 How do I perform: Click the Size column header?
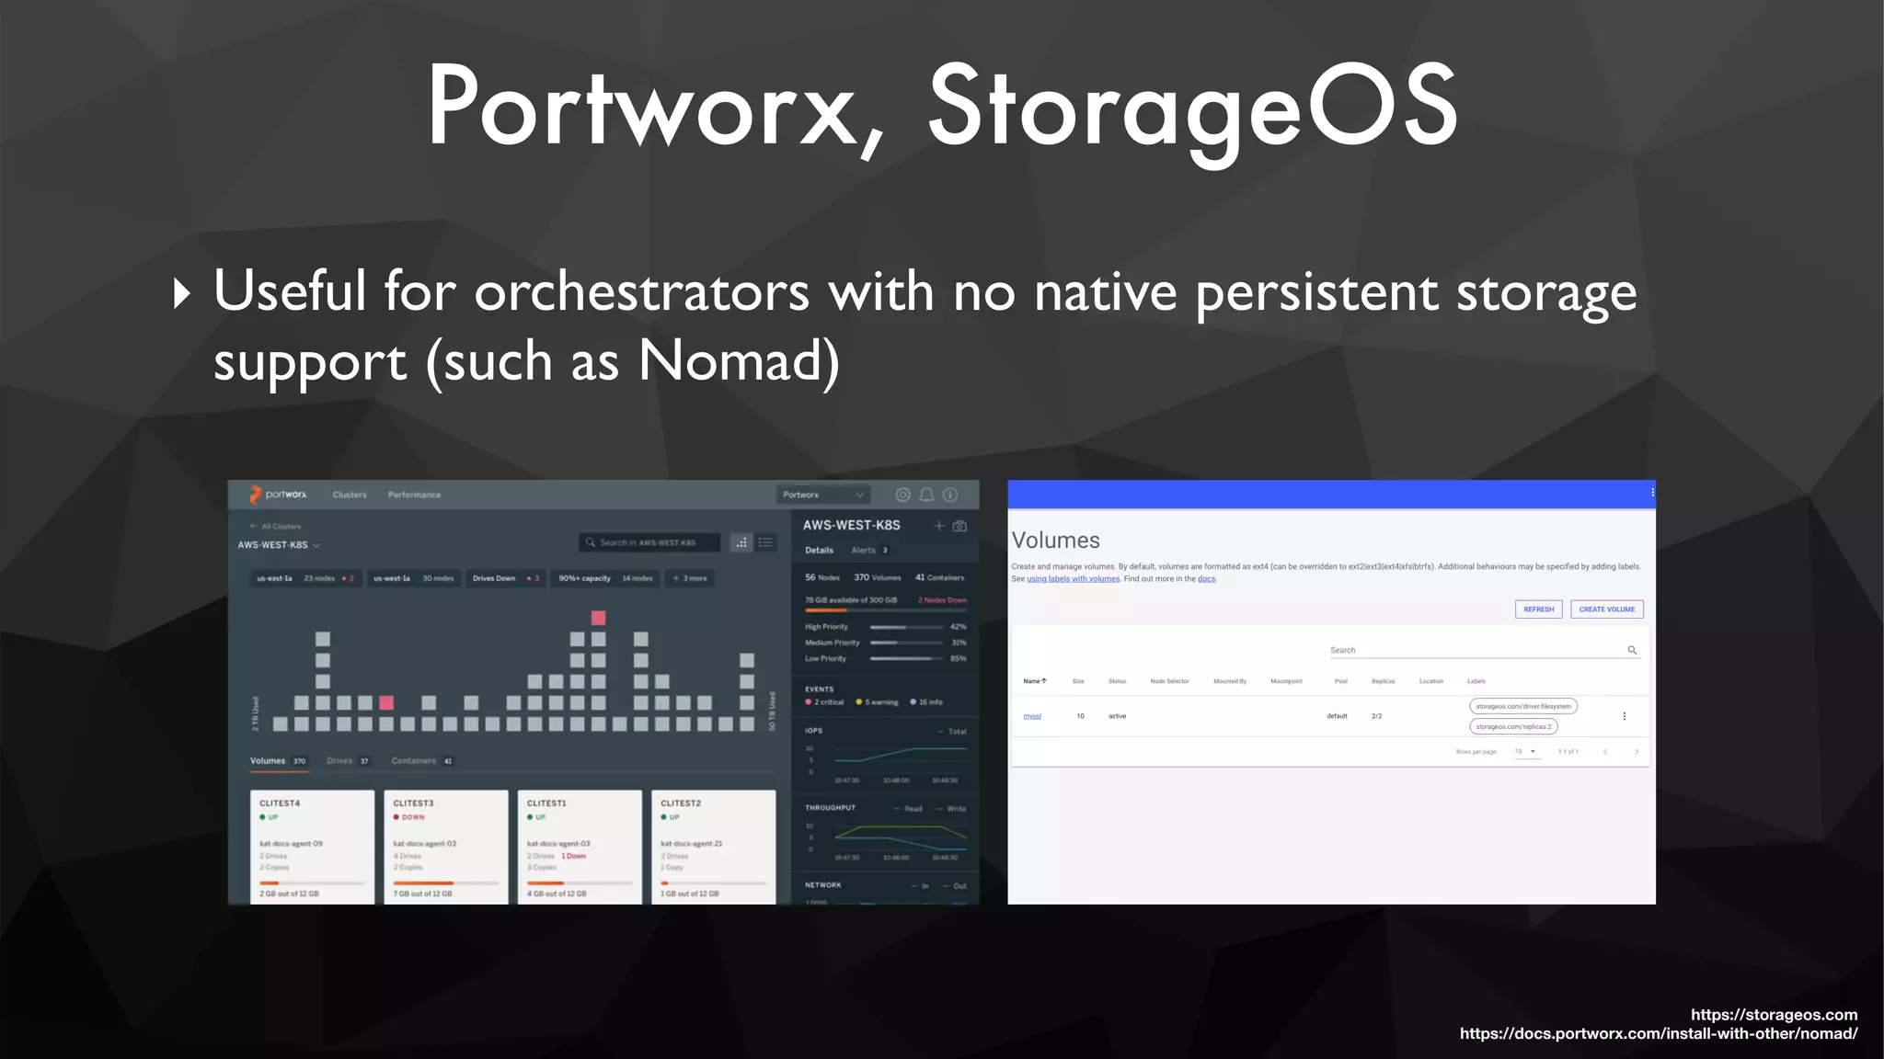[x=1078, y=681]
